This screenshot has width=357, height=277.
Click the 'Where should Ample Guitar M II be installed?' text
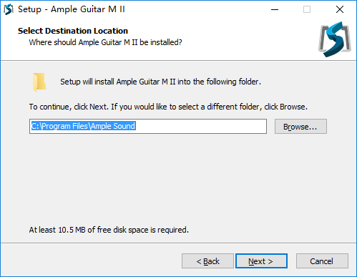coord(105,42)
